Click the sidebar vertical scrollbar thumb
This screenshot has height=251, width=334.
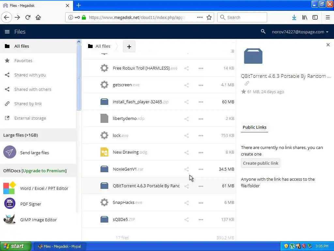click(x=79, y=77)
